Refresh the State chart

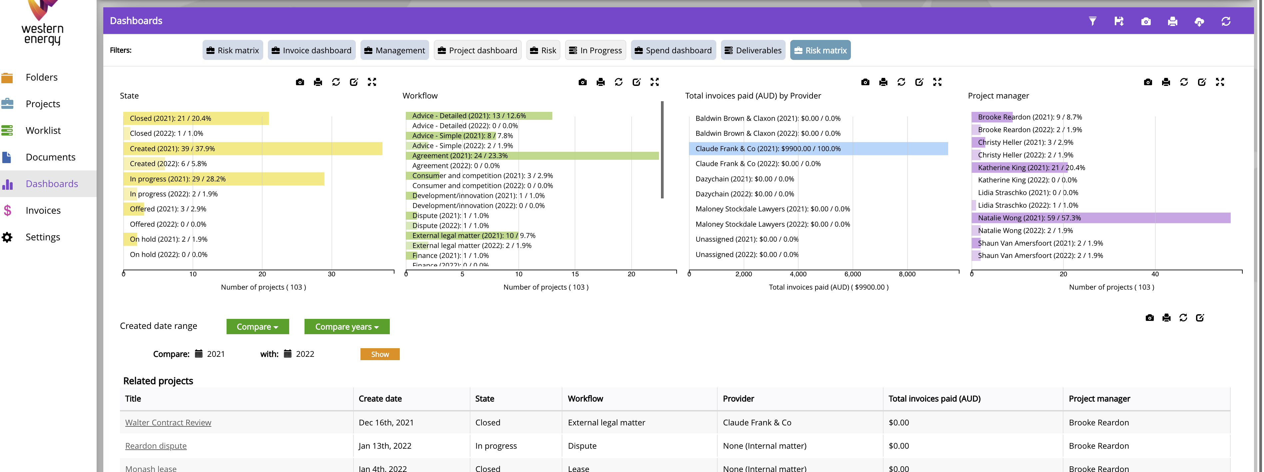click(x=335, y=82)
